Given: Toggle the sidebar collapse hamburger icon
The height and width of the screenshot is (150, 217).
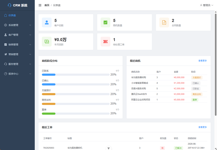Looking at the screenshot, I should click(40, 5).
